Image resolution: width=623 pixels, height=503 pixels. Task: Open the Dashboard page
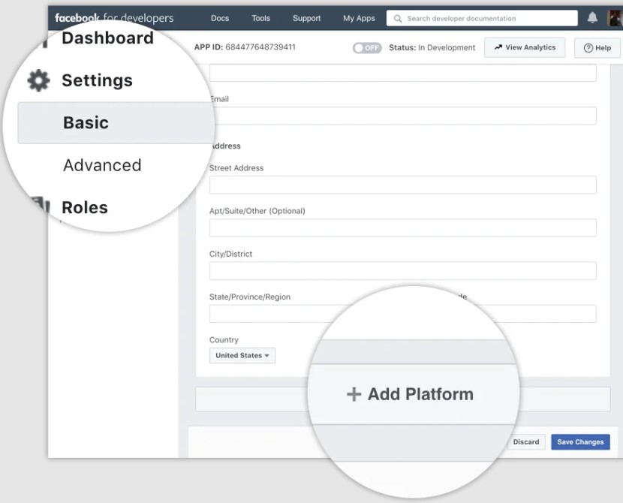107,38
